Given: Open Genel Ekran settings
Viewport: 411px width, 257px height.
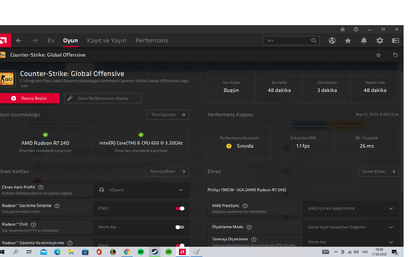Looking at the screenshot, I should click(x=378, y=172).
